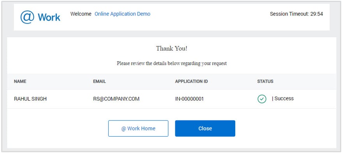The height and width of the screenshot is (153, 342).
Task: Select the email RS@COMPANY.COM
Action: point(116,99)
